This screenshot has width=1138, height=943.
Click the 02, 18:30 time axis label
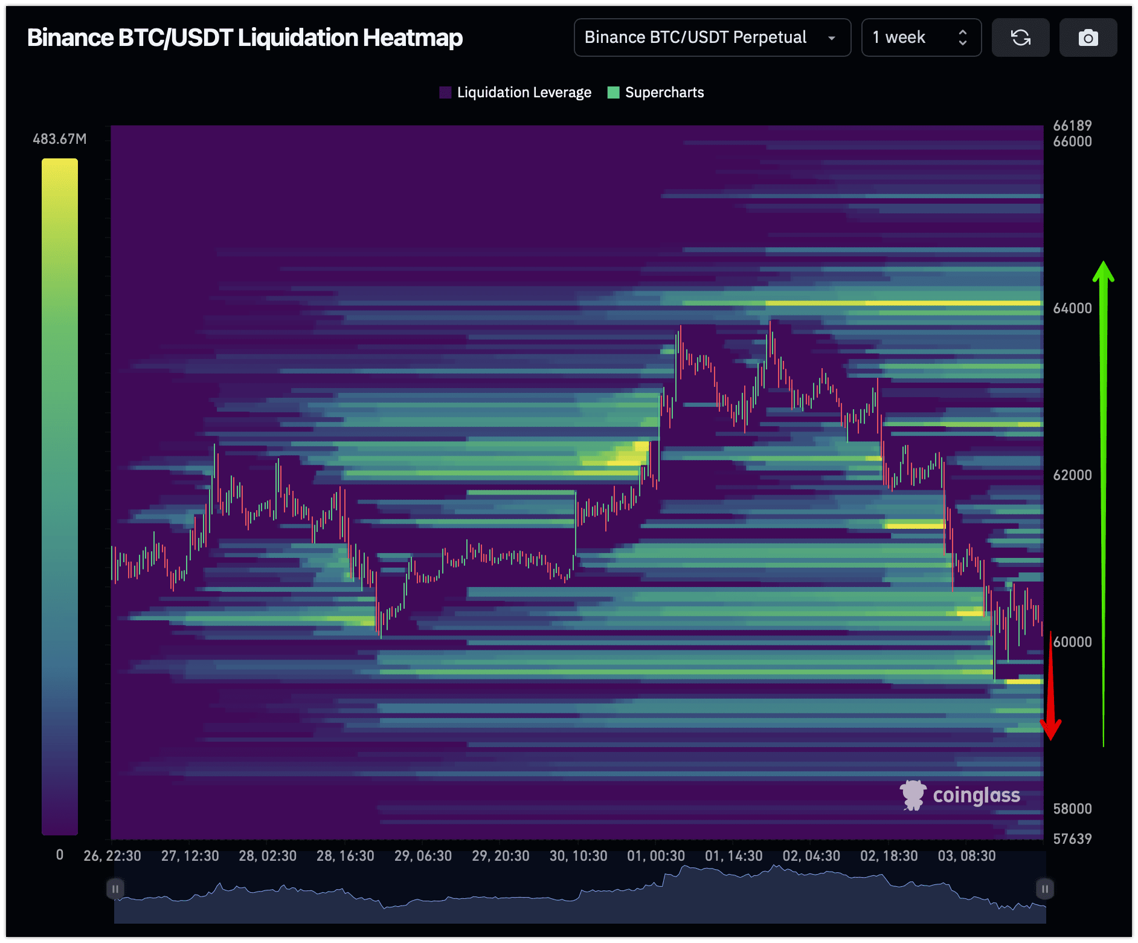tap(889, 856)
